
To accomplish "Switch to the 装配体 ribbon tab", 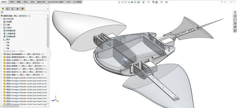I will [x=4, y=2].
